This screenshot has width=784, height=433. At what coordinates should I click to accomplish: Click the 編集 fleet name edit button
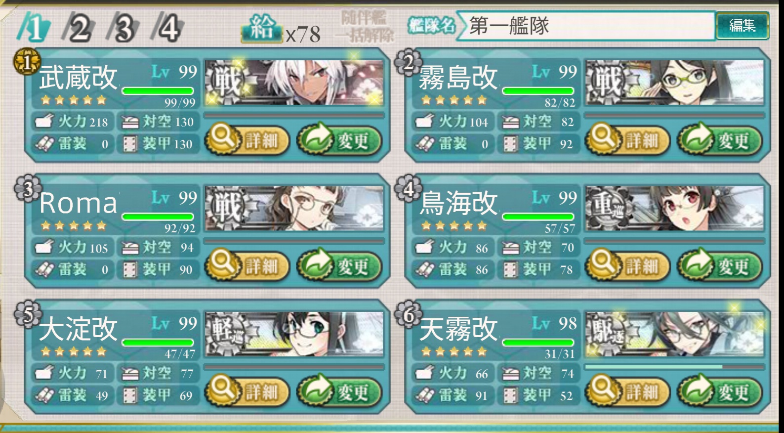pyautogui.click(x=742, y=26)
